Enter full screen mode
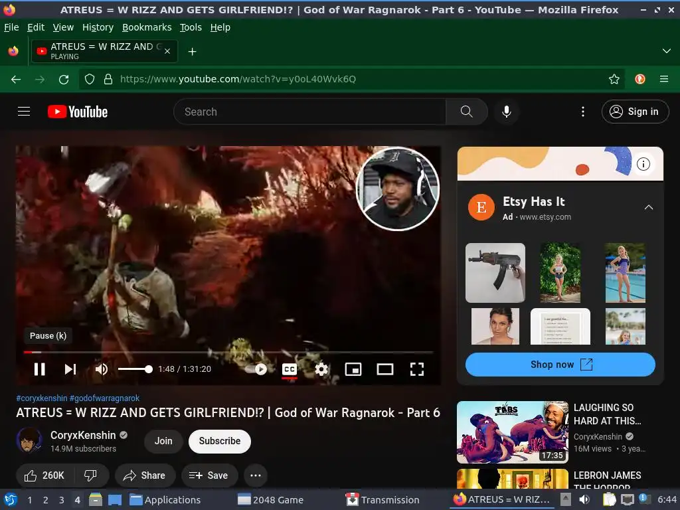The width and height of the screenshot is (680, 510). point(417,369)
